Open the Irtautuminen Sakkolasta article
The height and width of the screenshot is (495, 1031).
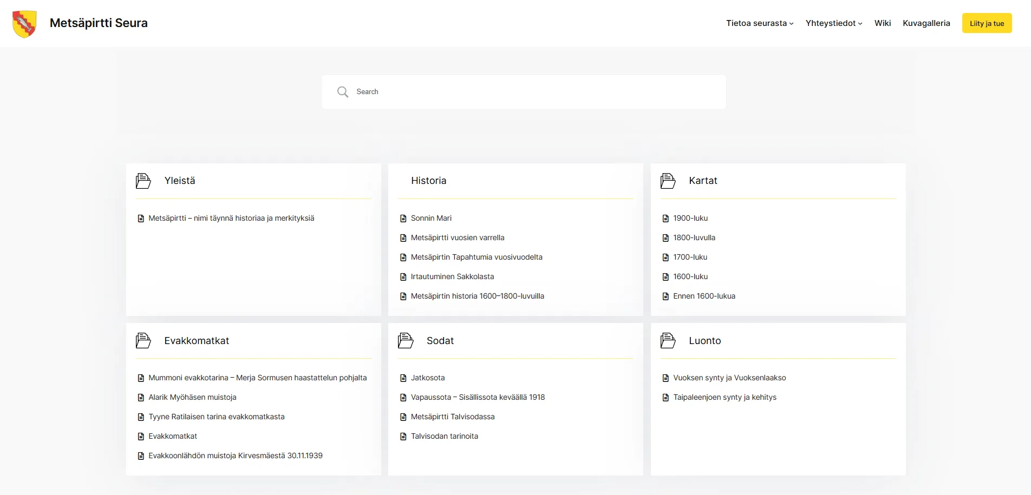pos(452,276)
